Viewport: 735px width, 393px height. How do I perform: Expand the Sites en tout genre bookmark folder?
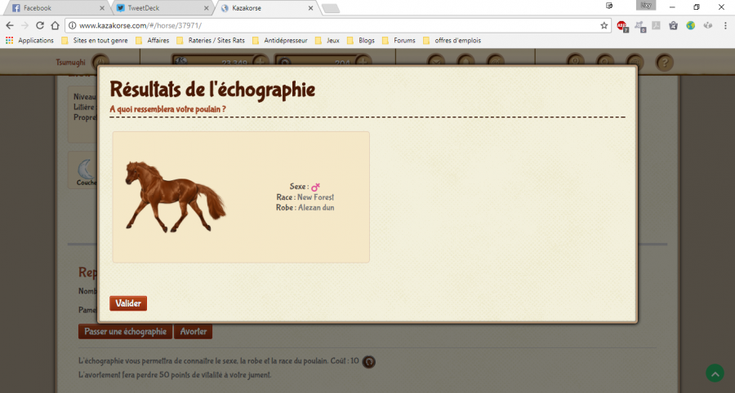pos(97,40)
